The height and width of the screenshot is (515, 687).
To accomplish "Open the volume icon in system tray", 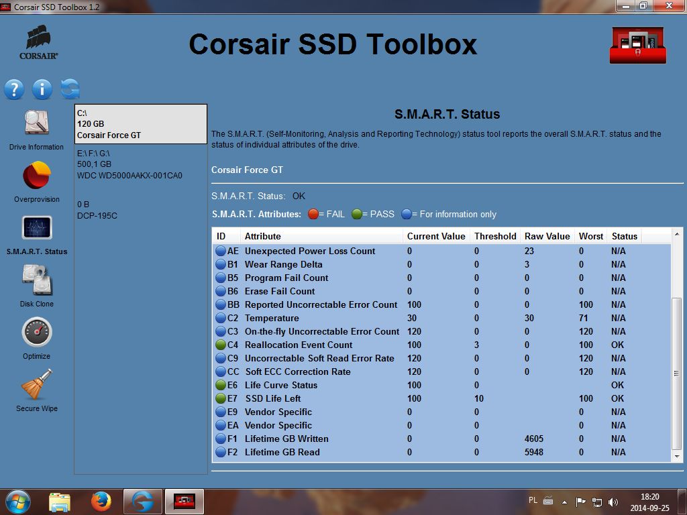I will [x=613, y=502].
